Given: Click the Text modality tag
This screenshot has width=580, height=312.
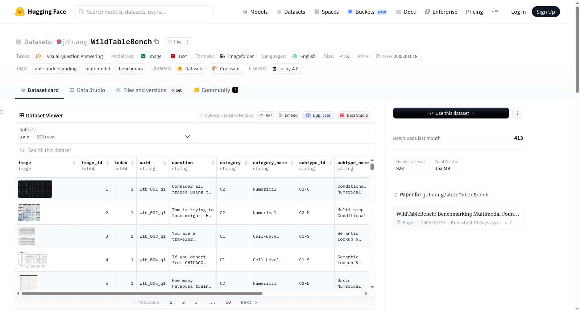Looking at the screenshot, I should pos(179,56).
